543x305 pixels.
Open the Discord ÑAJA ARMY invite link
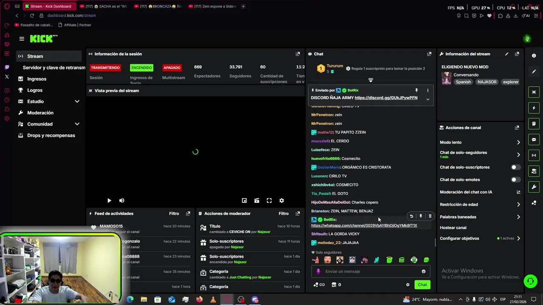(x=386, y=98)
